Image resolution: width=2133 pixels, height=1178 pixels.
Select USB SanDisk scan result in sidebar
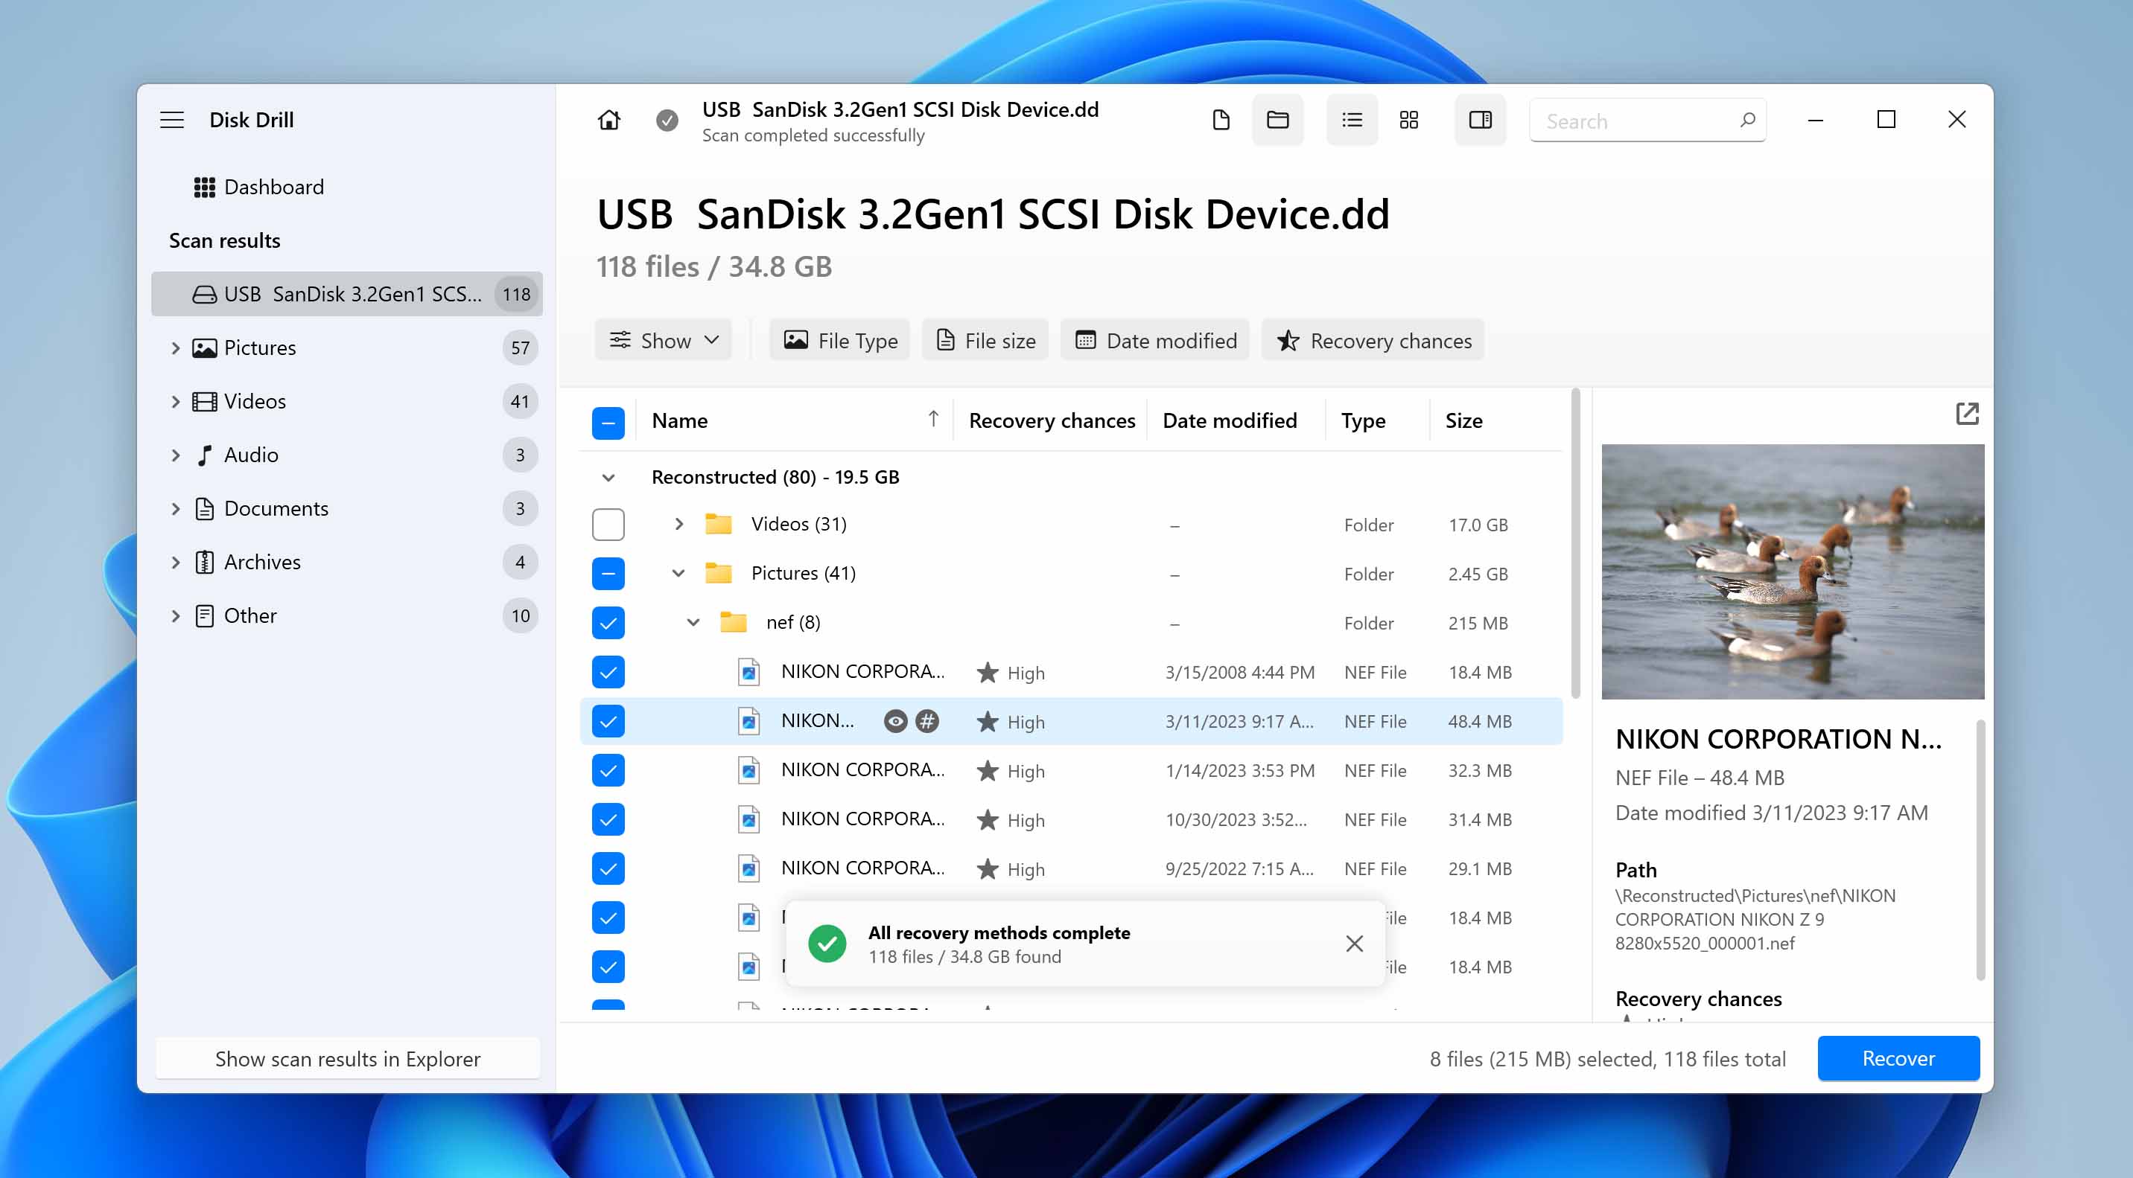point(347,294)
